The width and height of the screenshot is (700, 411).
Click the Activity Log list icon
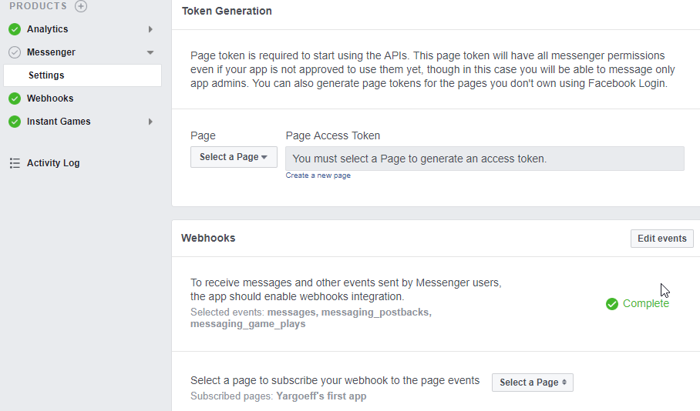[x=15, y=163]
